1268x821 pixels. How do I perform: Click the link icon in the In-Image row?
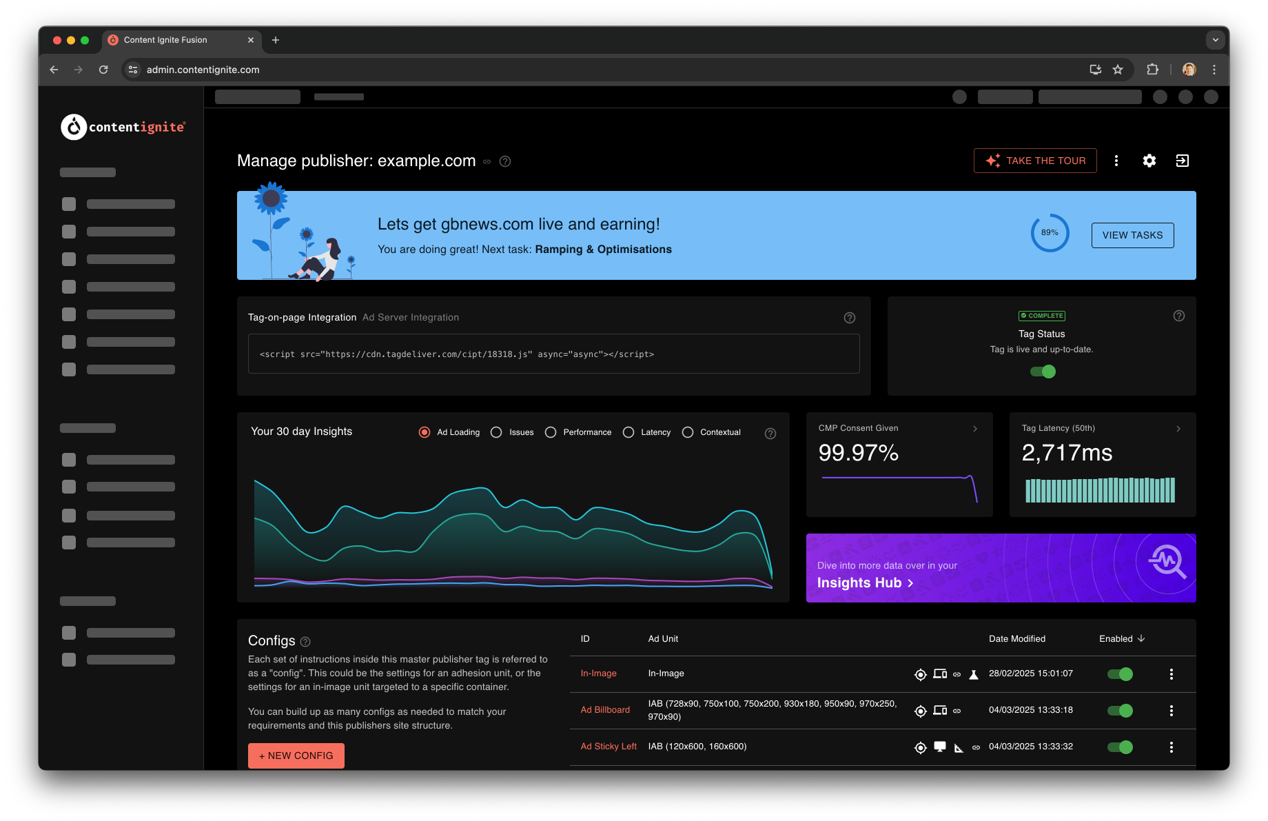[x=957, y=674]
